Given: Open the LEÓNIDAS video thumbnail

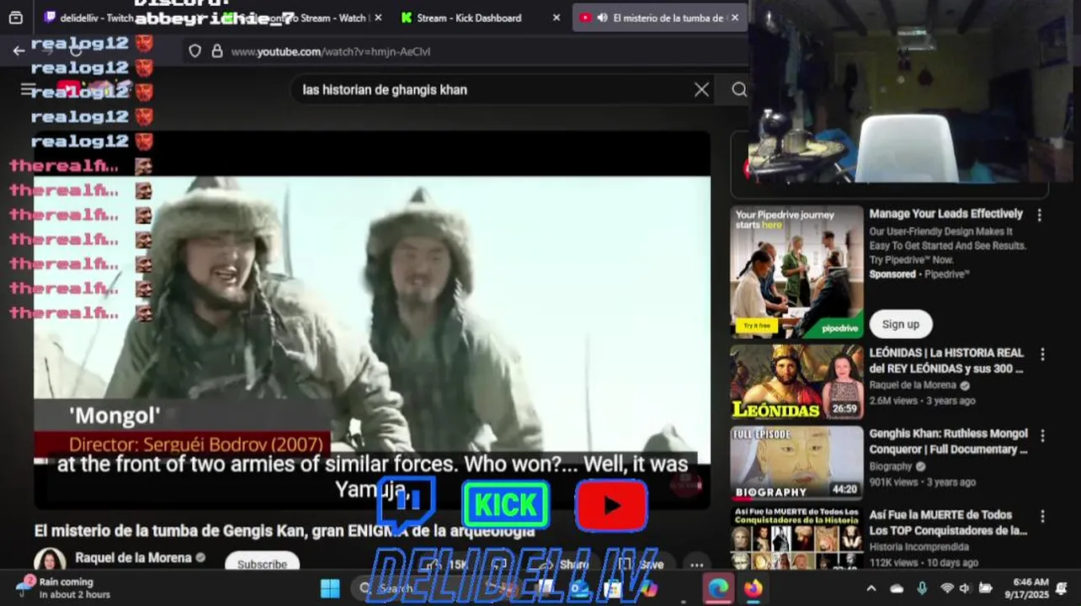Looking at the screenshot, I should [796, 381].
